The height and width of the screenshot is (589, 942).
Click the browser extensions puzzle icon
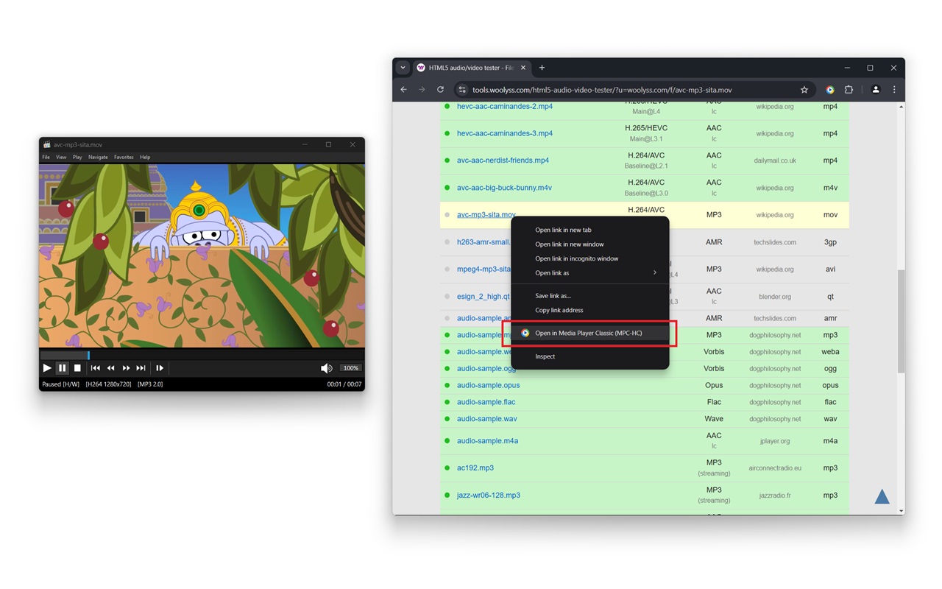849,89
